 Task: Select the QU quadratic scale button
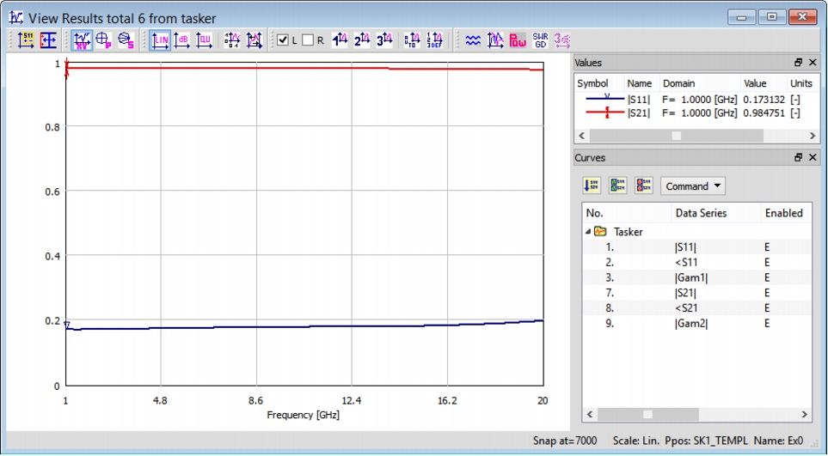tap(204, 40)
